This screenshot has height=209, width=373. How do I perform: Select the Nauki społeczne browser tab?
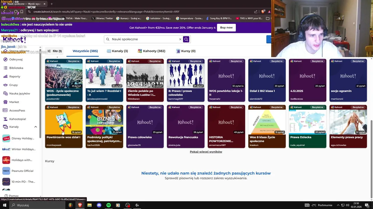coord(24,4)
